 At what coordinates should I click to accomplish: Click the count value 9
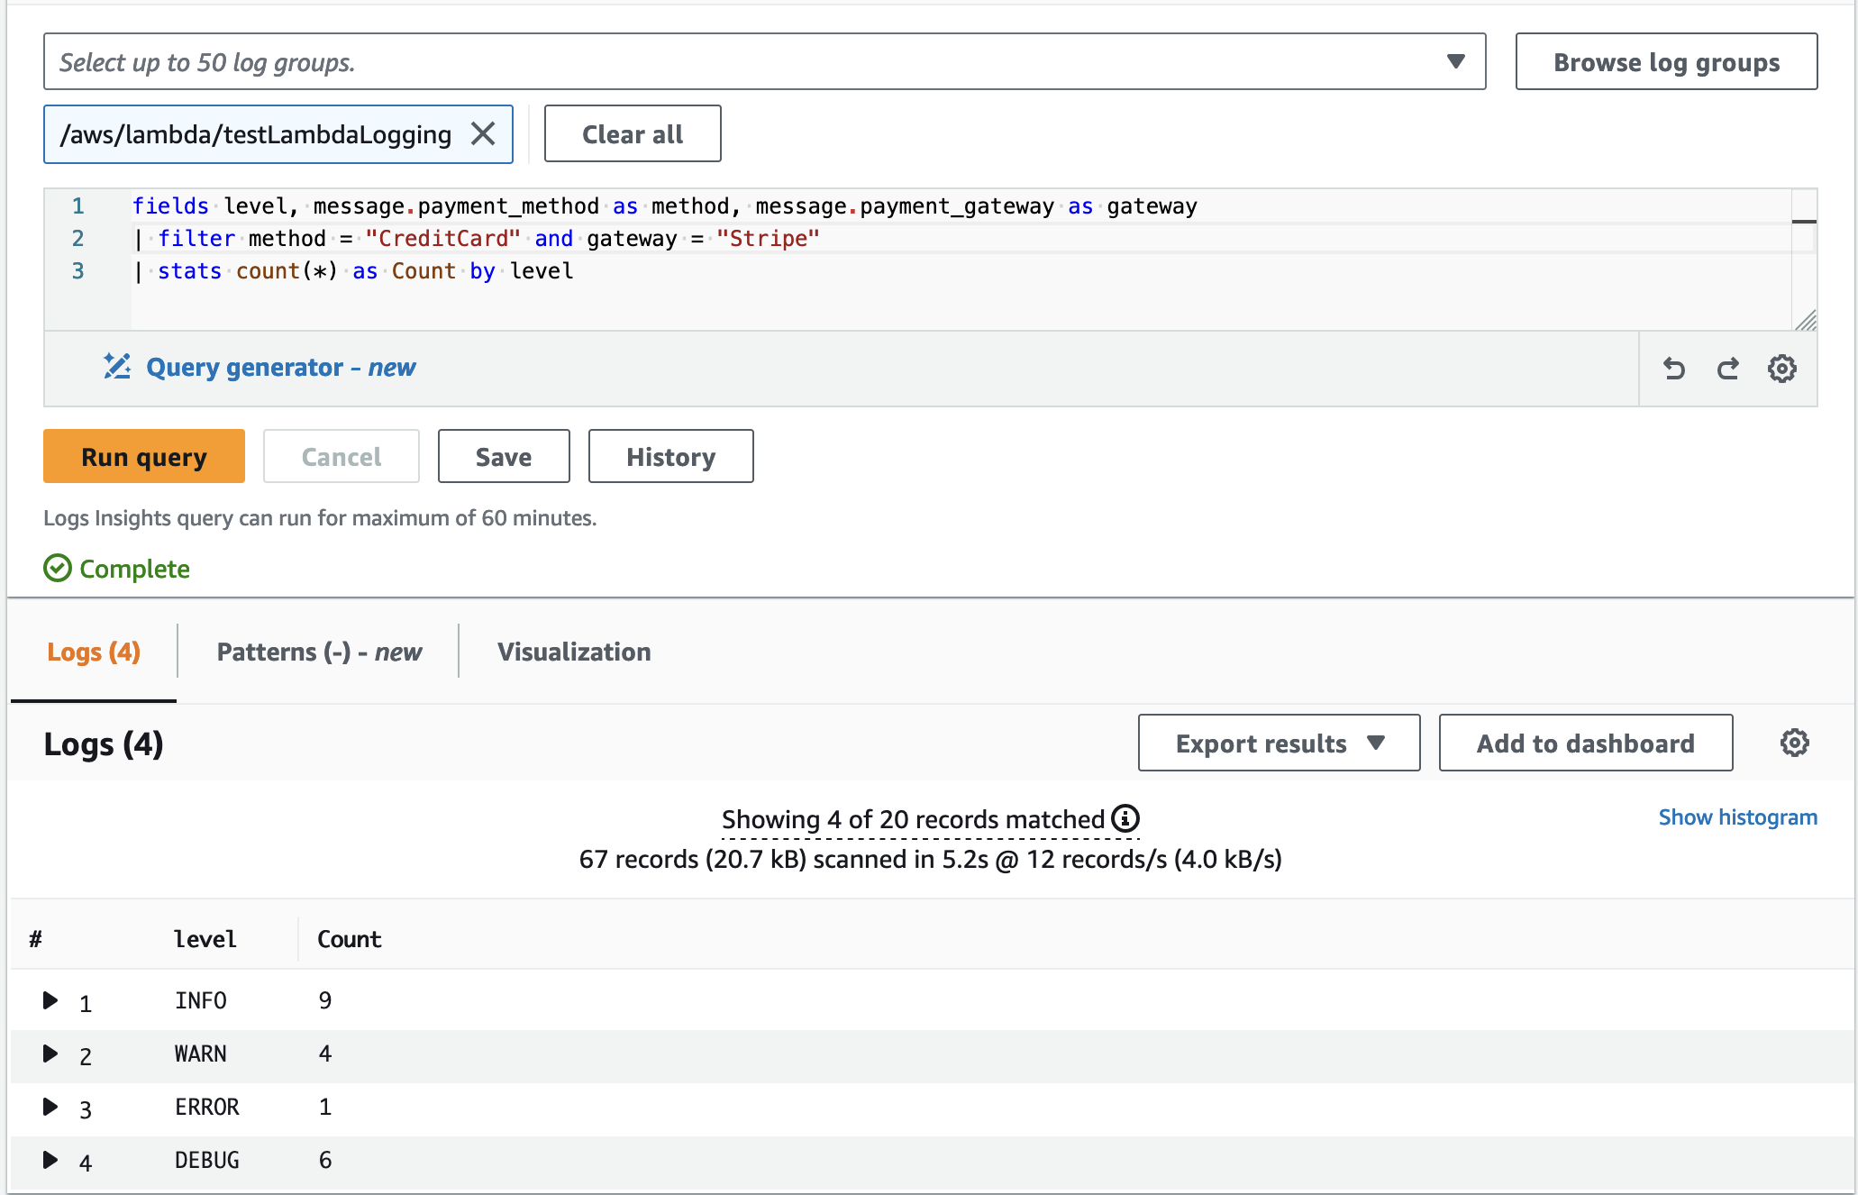coord(325,1000)
